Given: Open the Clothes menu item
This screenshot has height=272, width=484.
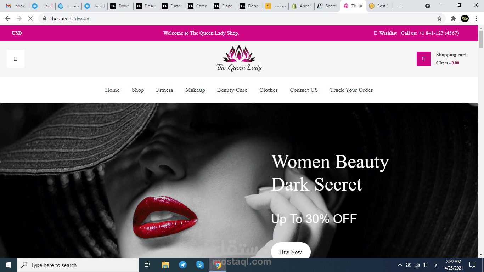Looking at the screenshot, I should (269, 90).
